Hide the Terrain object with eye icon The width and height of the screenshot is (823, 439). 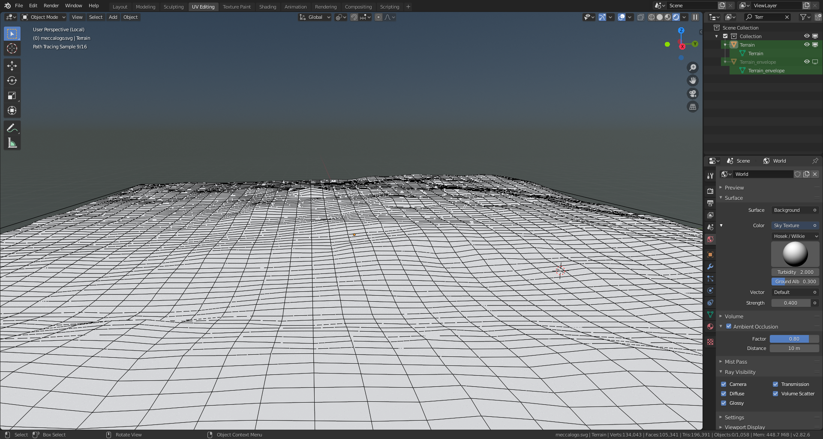click(x=807, y=44)
